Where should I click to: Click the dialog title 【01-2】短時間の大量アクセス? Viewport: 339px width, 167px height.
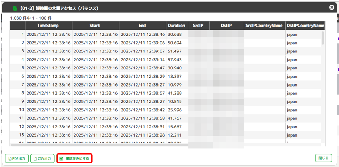click(59, 8)
